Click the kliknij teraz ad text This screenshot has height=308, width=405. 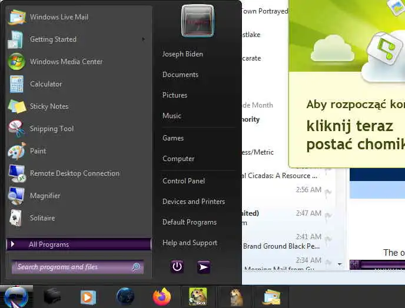[350, 126]
